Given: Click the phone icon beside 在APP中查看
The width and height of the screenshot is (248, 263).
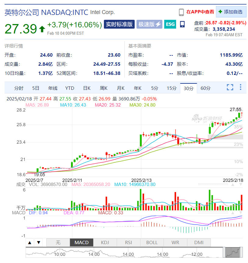Looking at the screenshot, I should [x=181, y=12].
